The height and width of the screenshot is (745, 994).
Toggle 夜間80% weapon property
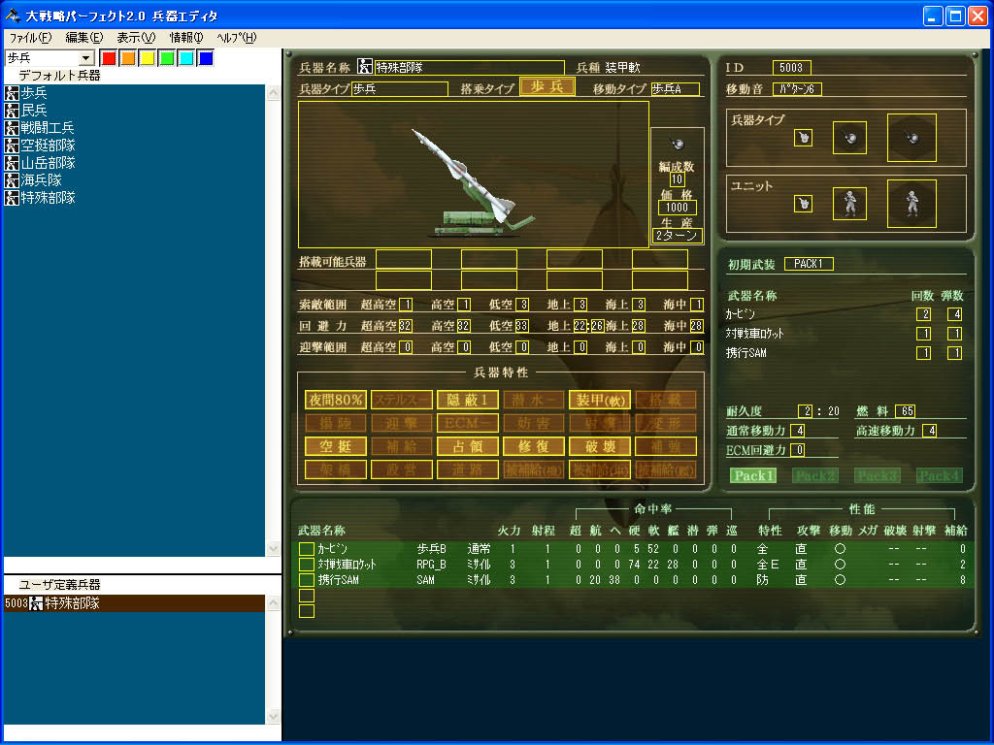pyautogui.click(x=335, y=400)
